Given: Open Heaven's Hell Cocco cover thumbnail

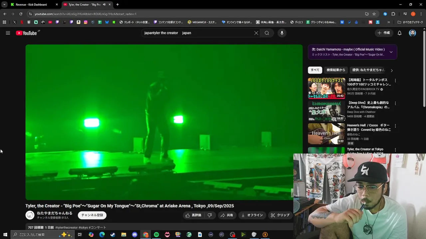Looking at the screenshot, I should tap(326, 133).
